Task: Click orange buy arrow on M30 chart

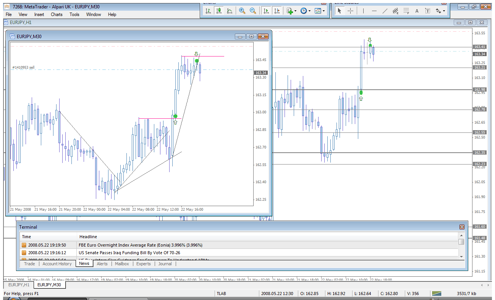Action: 175,122
